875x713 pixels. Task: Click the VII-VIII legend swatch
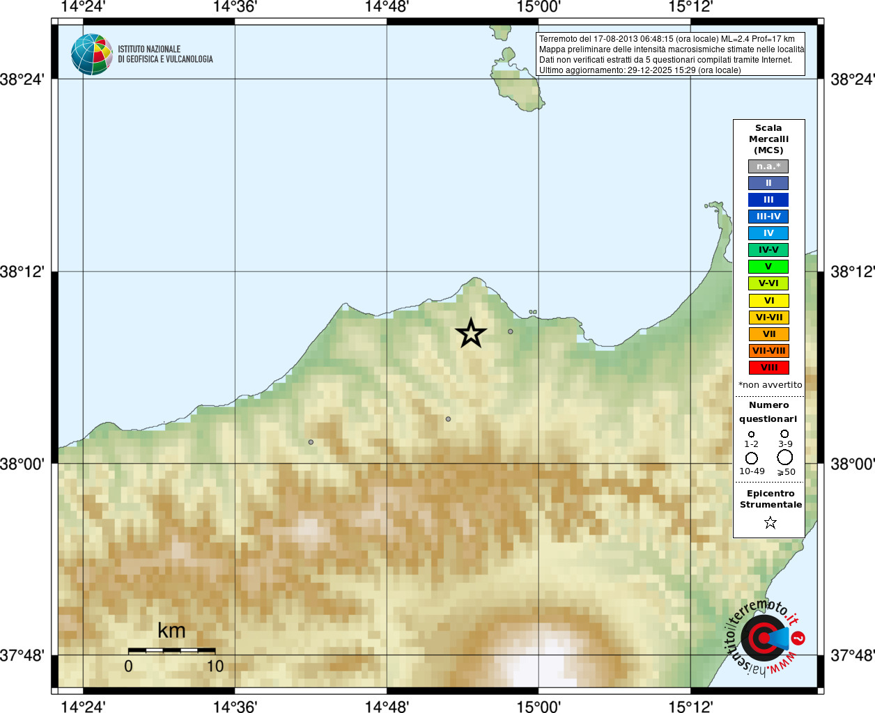point(768,351)
